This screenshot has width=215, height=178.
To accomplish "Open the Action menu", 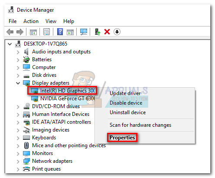I will (31, 21).
